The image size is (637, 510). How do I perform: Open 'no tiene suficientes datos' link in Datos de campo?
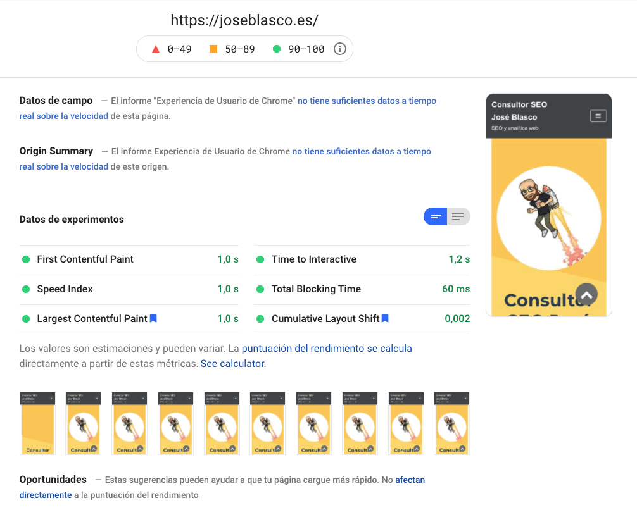[367, 101]
